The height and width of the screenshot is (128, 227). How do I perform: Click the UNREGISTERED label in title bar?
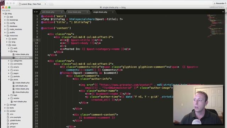coord(217,7)
